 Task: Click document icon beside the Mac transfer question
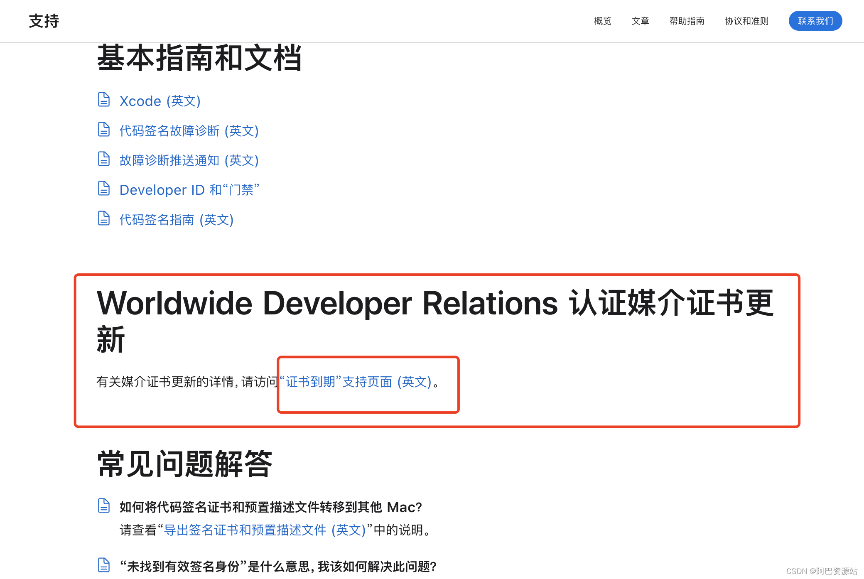(x=103, y=506)
